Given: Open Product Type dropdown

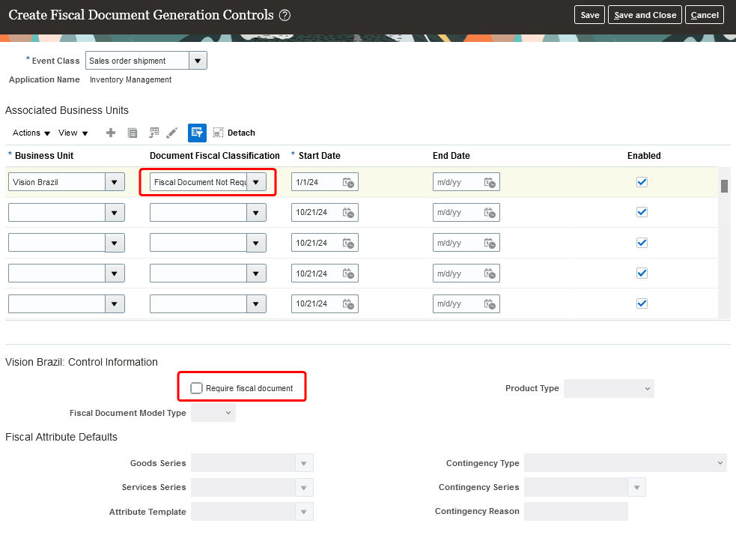Looking at the screenshot, I should coord(609,388).
